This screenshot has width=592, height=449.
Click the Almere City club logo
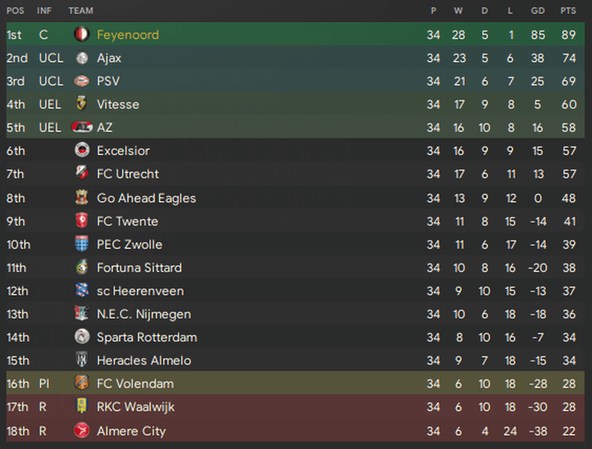82,431
